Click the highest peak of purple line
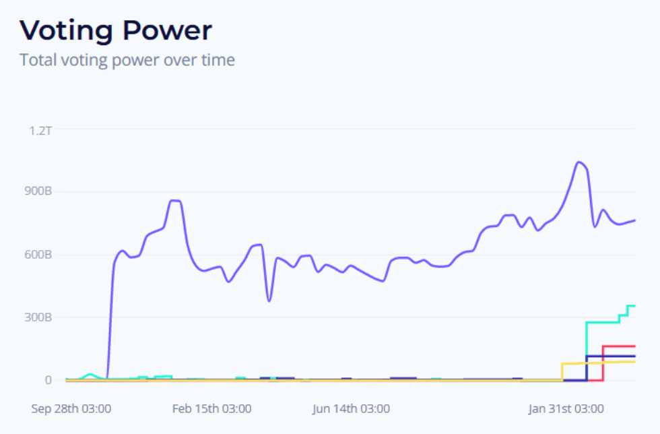The image size is (660, 434). (579, 162)
